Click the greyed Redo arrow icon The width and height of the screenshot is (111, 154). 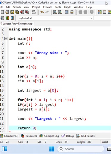[x=47, y=12]
